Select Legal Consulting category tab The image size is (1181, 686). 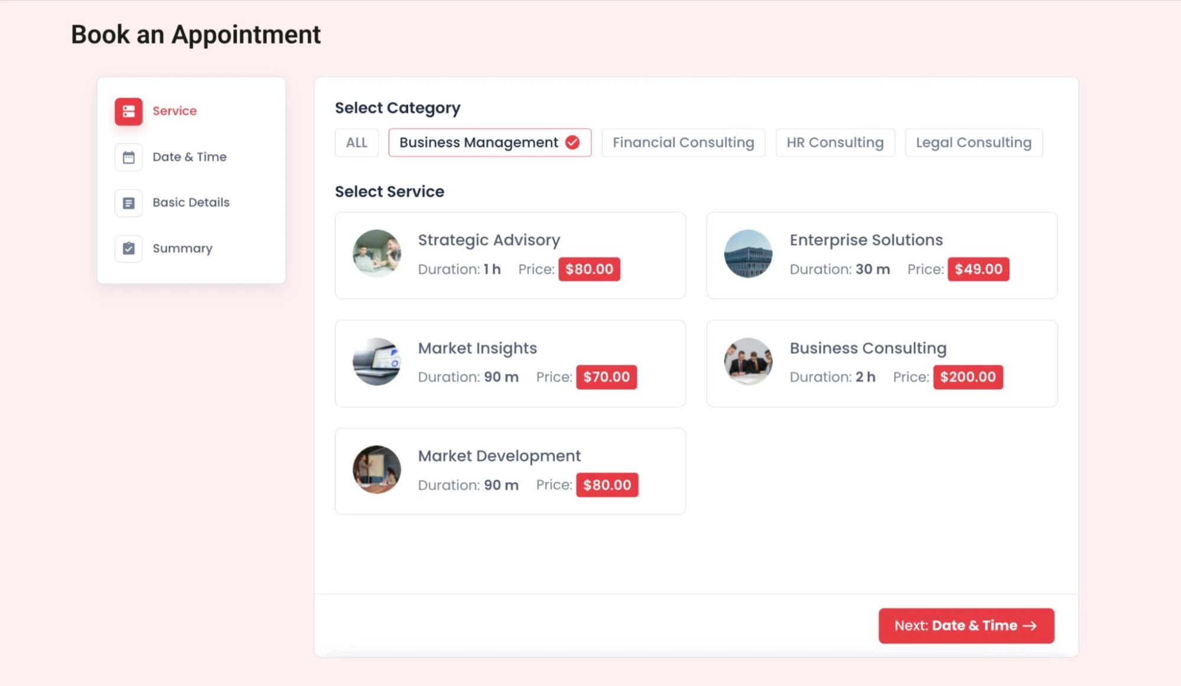[x=973, y=142]
